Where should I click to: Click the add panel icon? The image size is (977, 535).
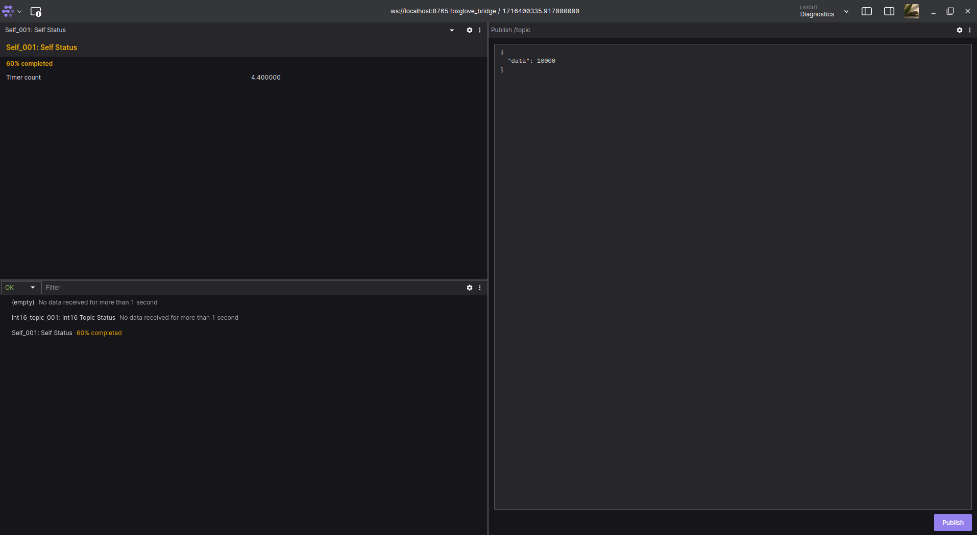click(36, 11)
